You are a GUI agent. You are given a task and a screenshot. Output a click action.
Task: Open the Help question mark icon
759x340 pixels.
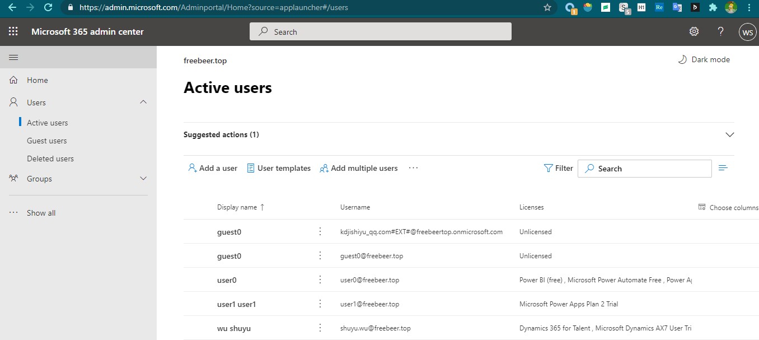721,31
